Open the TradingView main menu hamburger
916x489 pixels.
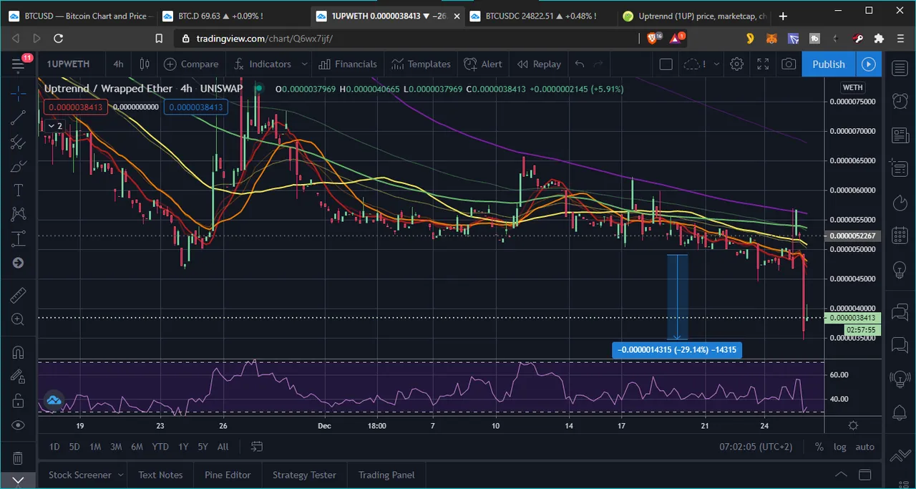[x=19, y=64]
